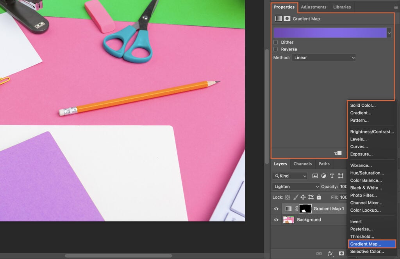Click the purple gradient preview bar
The width and height of the screenshot is (400, 259).
coord(330,33)
